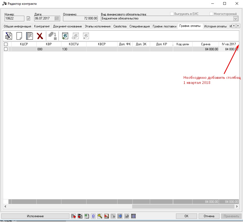Click the Отмена button
The height and width of the screenshot is (222, 243).
[x=209, y=216]
